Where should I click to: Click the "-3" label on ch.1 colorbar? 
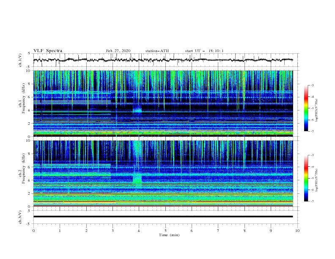tap(312, 85)
